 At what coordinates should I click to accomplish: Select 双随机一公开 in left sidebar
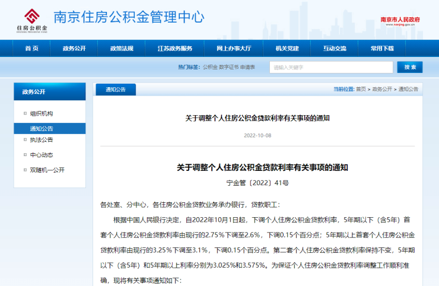[x=47, y=170]
